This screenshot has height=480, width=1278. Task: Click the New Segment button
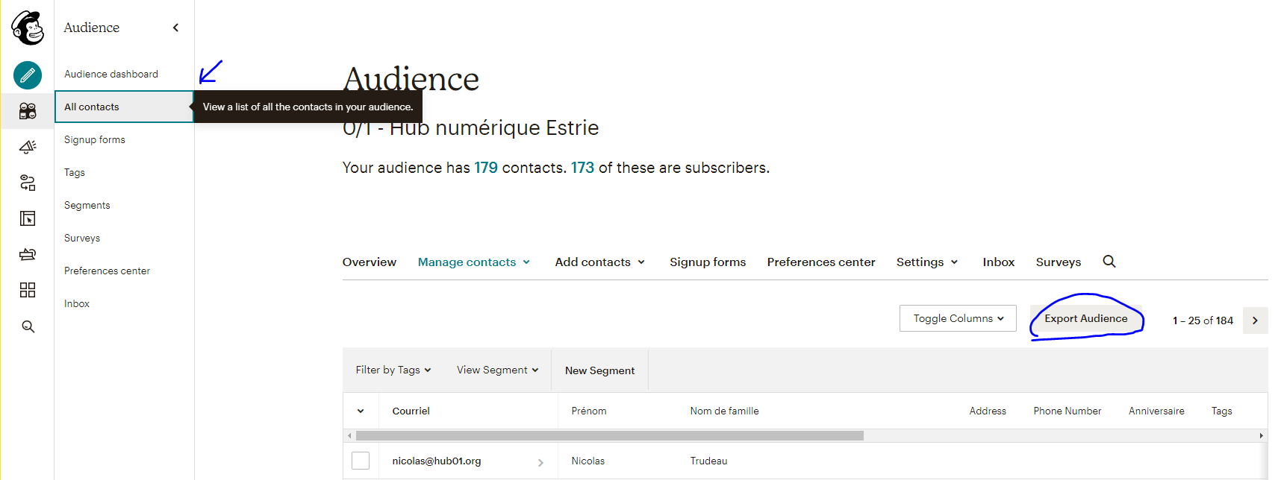(x=599, y=370)
